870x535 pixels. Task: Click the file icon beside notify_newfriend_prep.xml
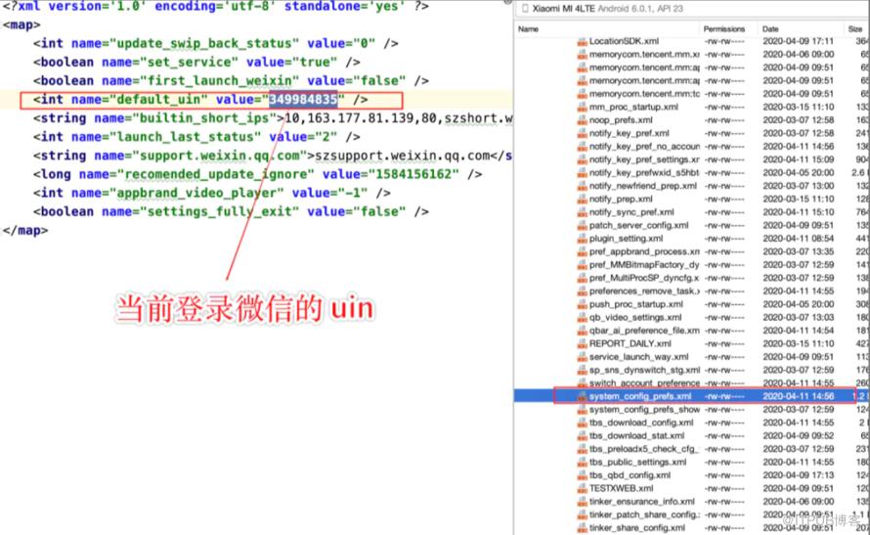[x=582, y=186]
